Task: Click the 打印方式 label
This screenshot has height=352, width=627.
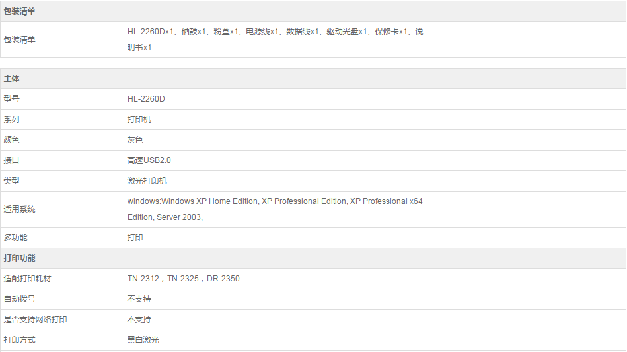Action: (20, 340)
